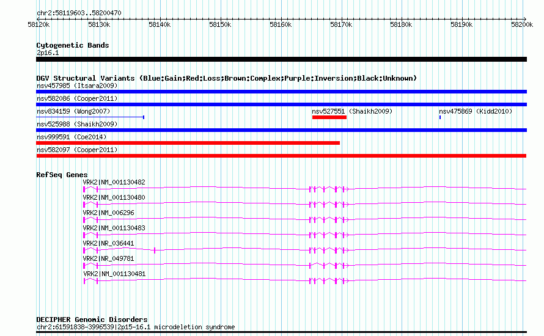
Task: Click the 58120k ruler label
Action: [39, 24]
